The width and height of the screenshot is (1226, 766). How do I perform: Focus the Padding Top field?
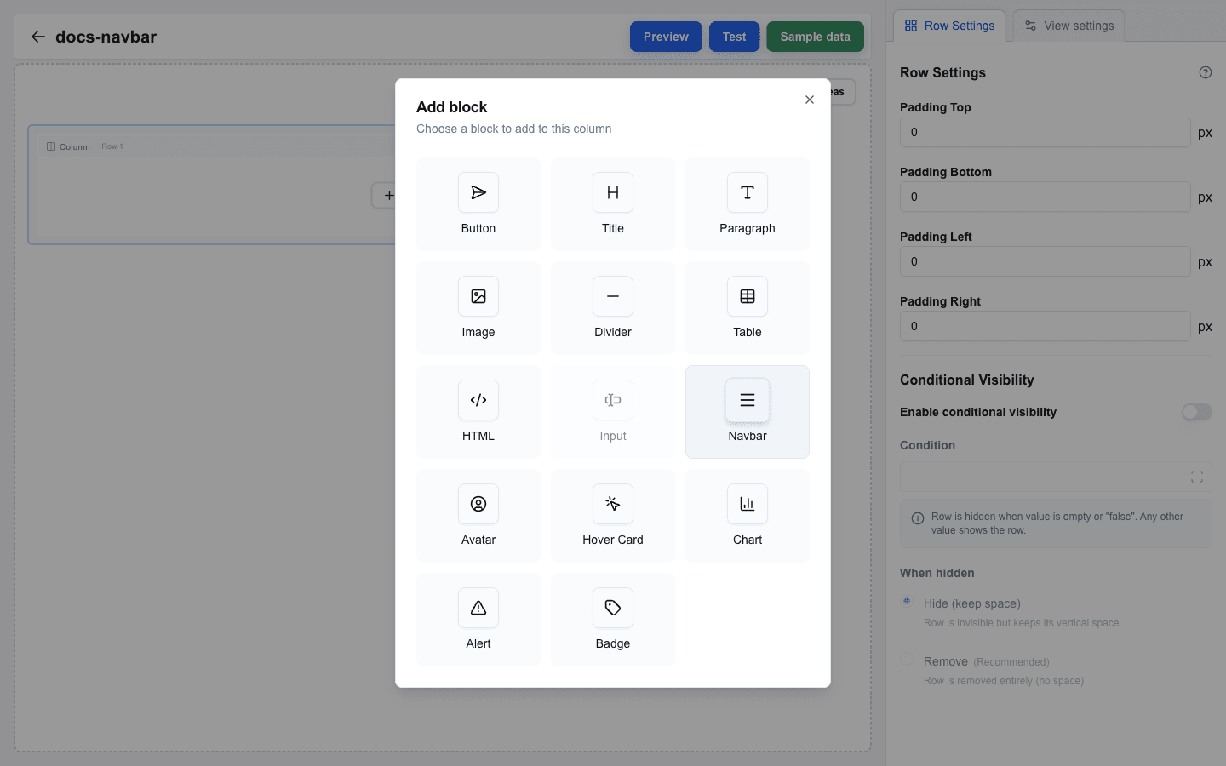(x=1045, y=132)
